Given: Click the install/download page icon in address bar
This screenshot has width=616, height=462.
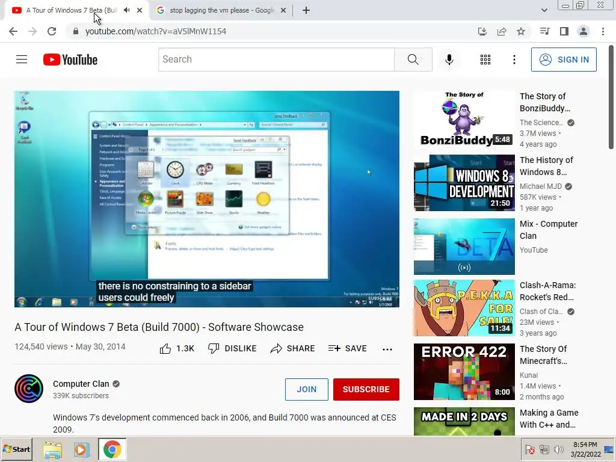Looking at the screenshot, I should (482, 31).
